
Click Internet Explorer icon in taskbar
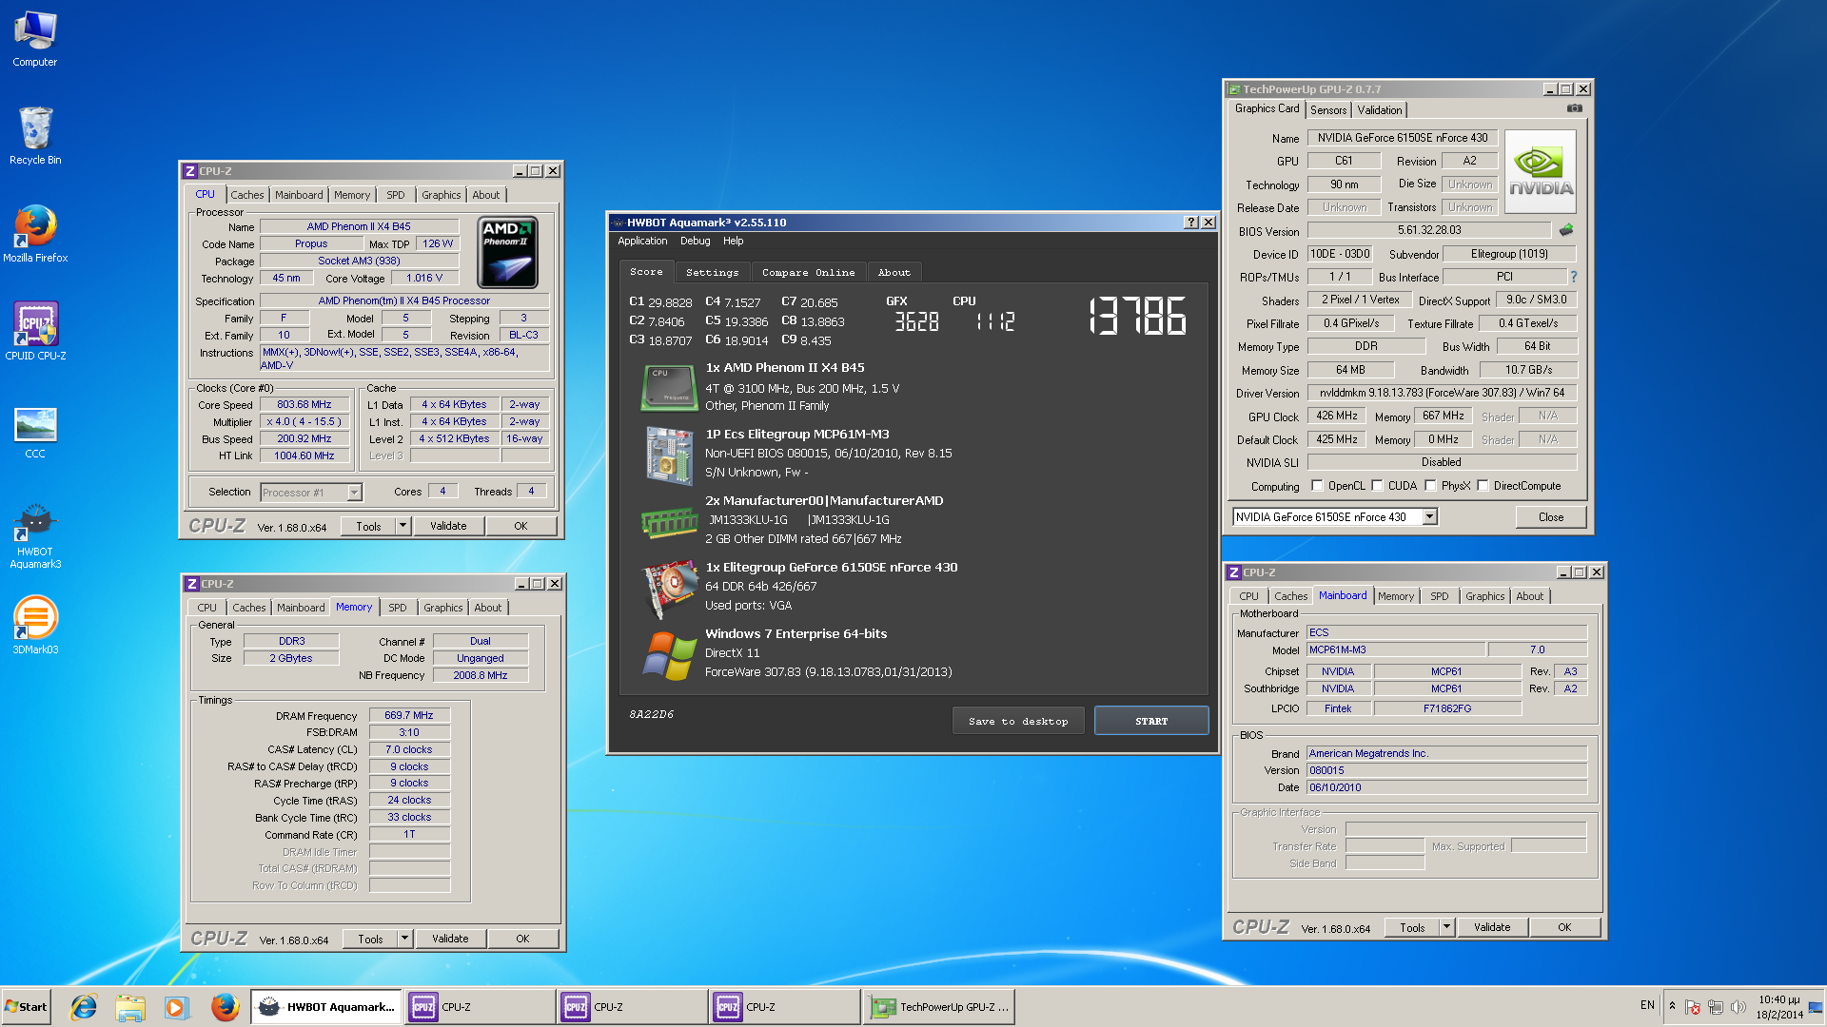pyautogui.click(x=84, y=1007)
